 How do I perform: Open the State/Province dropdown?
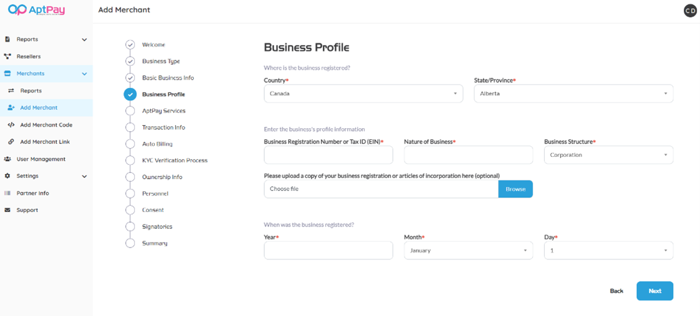point(573,94)
